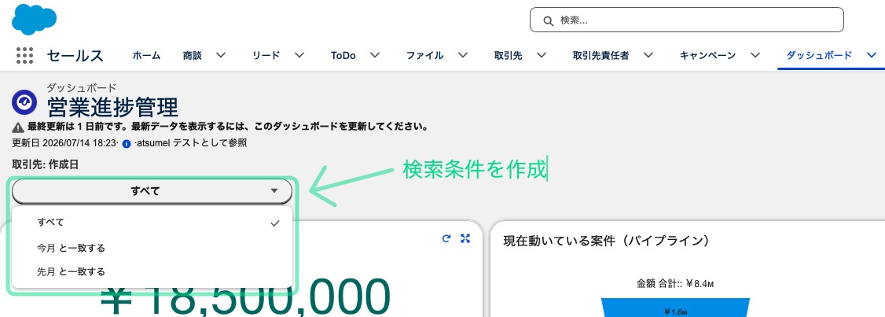Screen dimensions: 885x317
Task: Open the リード tab
Action: (266, 55)
